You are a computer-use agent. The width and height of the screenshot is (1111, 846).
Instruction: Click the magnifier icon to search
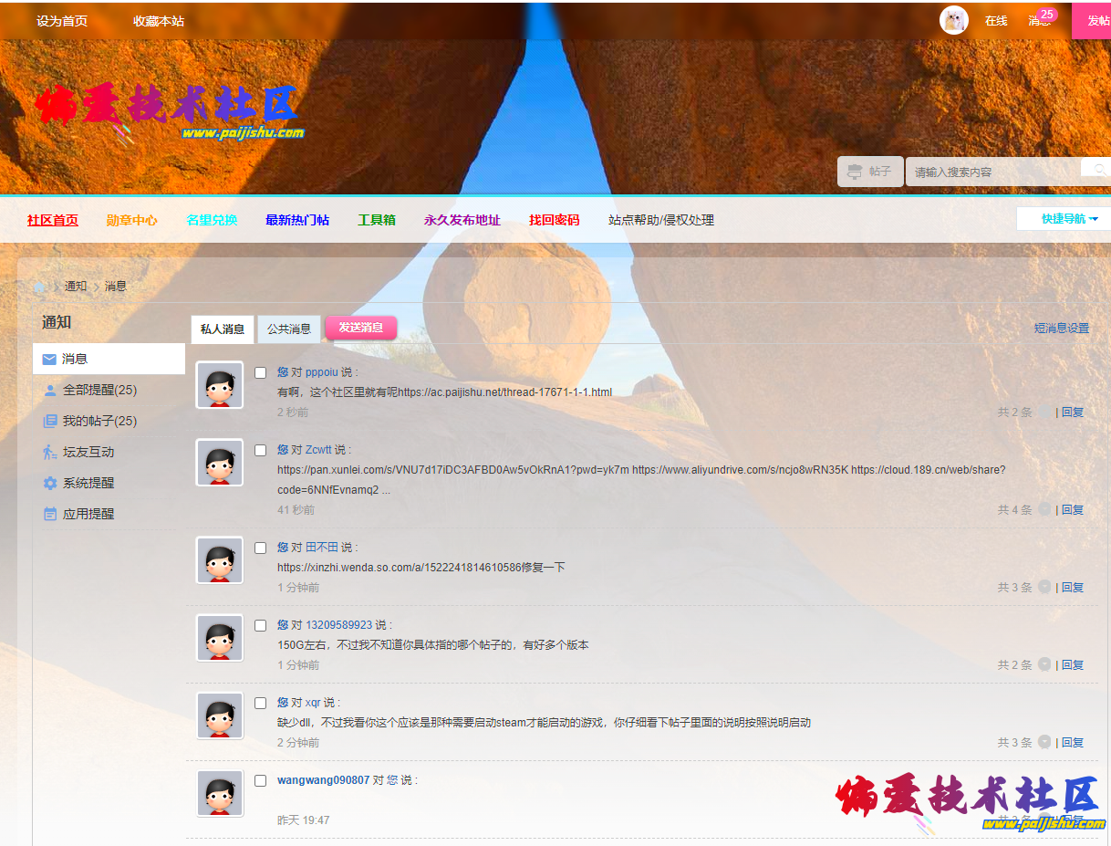click(x=1099, y=171)
